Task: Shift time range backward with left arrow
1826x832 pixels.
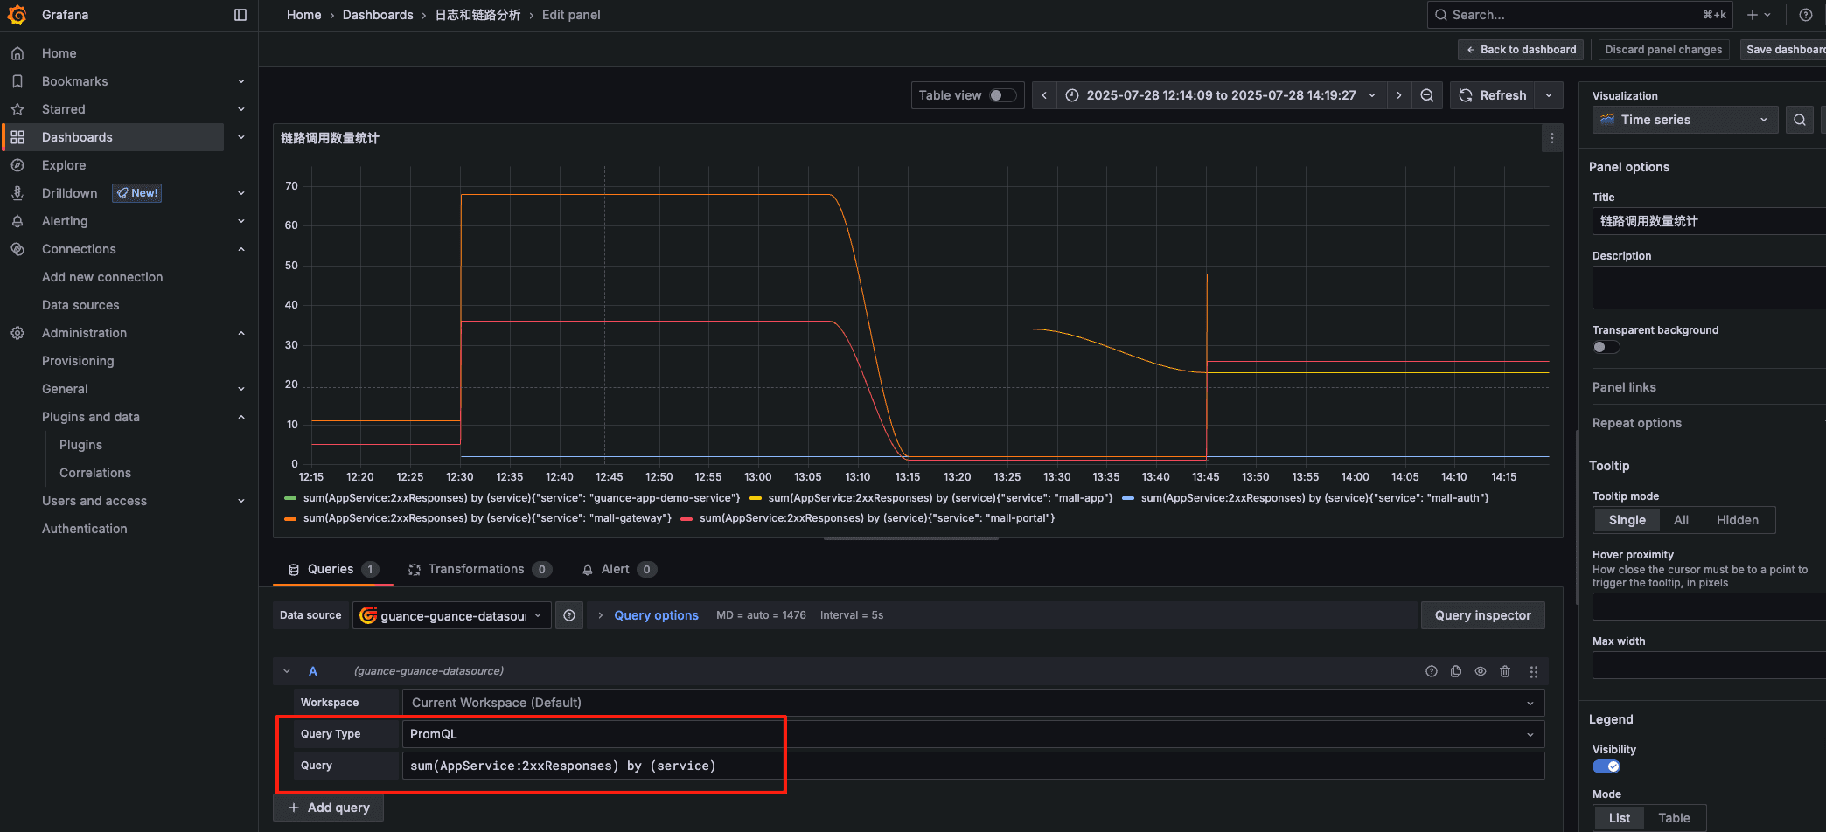Action: pos(1044,95)
